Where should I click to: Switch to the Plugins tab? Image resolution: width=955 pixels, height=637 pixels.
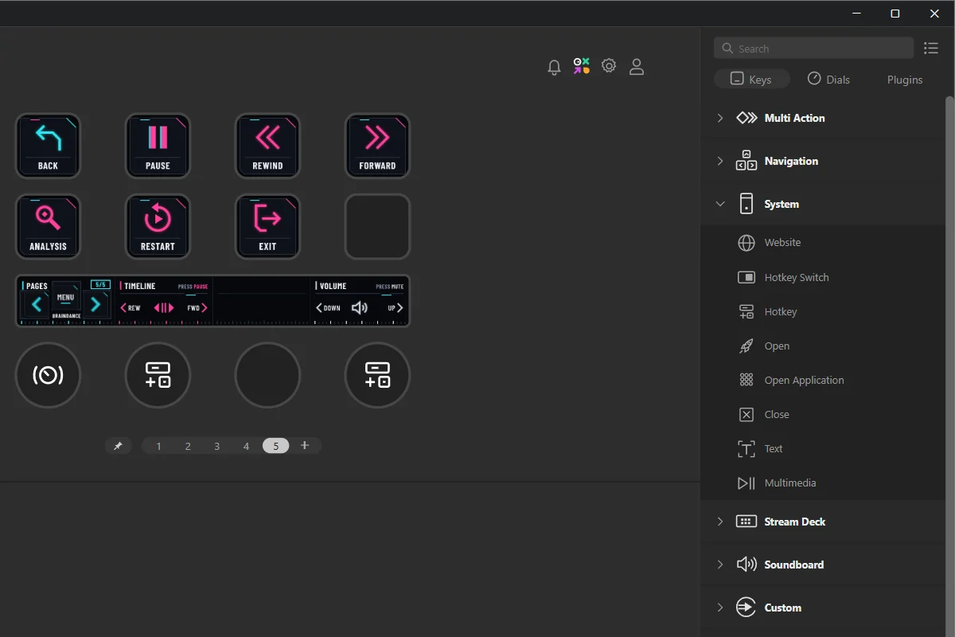click(905, 80)
